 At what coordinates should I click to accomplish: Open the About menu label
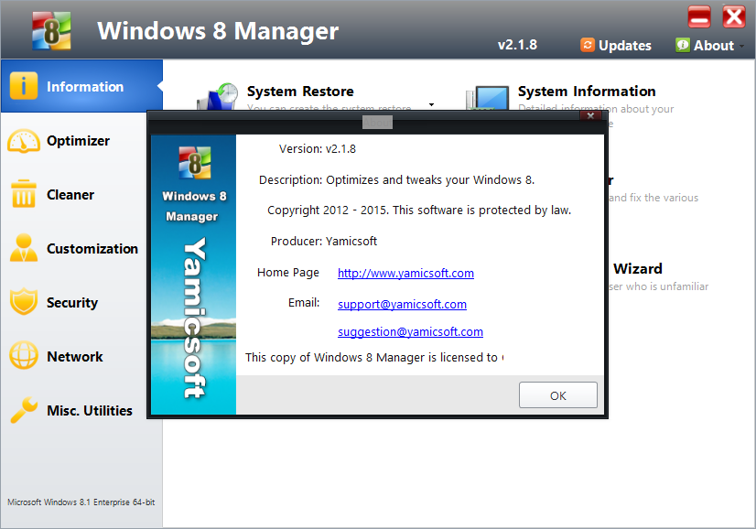coord(714,46)
